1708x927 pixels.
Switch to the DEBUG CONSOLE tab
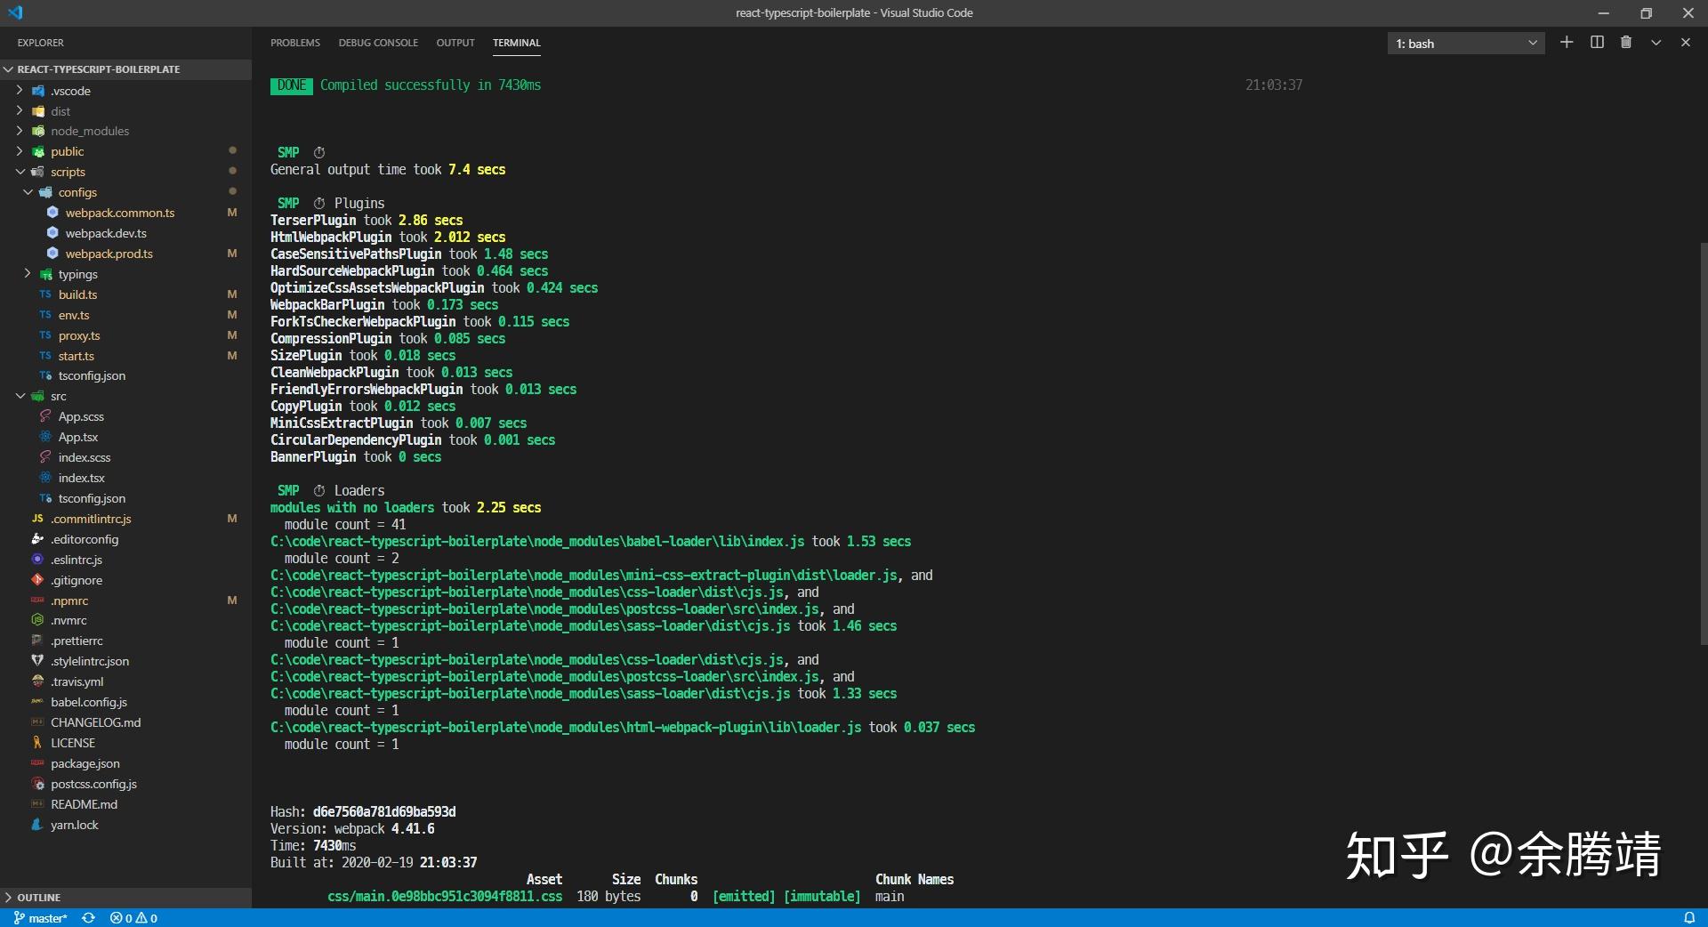coord(378,43)
